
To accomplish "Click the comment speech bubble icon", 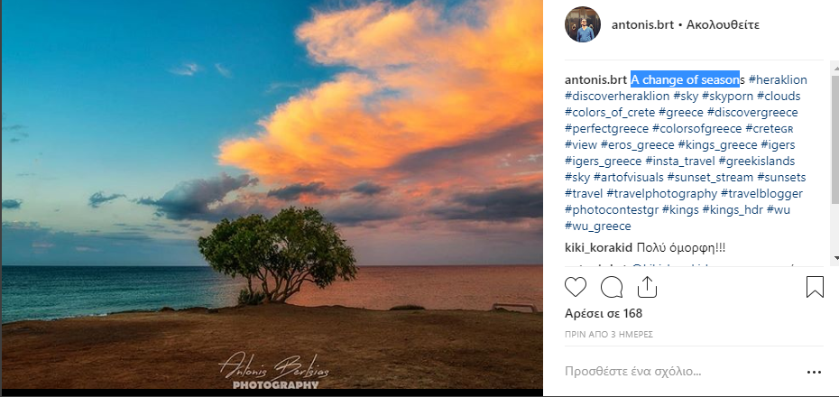I will click(x=612, y=287).
